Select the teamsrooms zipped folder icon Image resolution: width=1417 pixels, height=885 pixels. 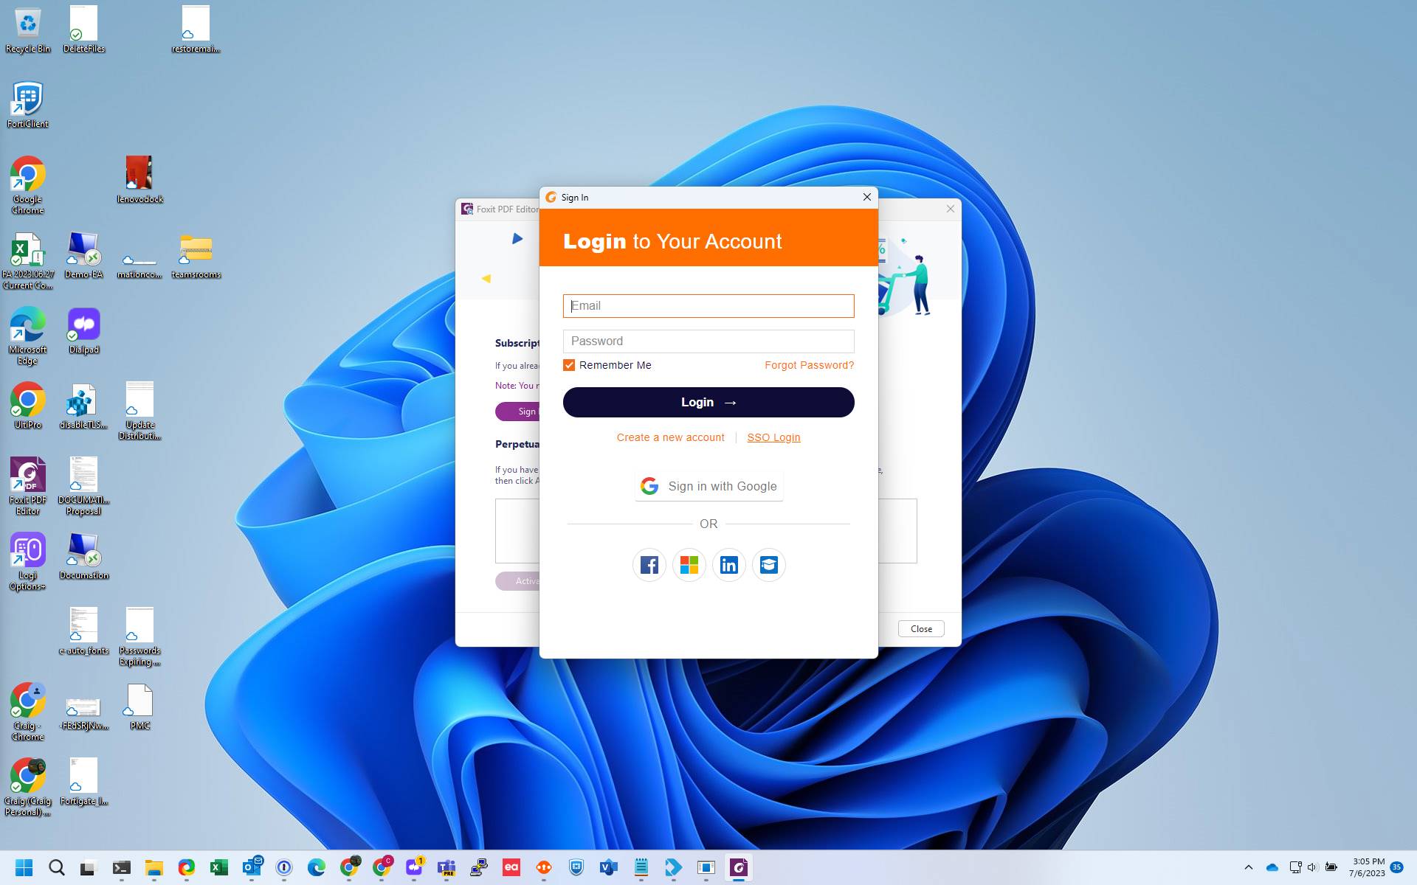click(x=196, y=255)
